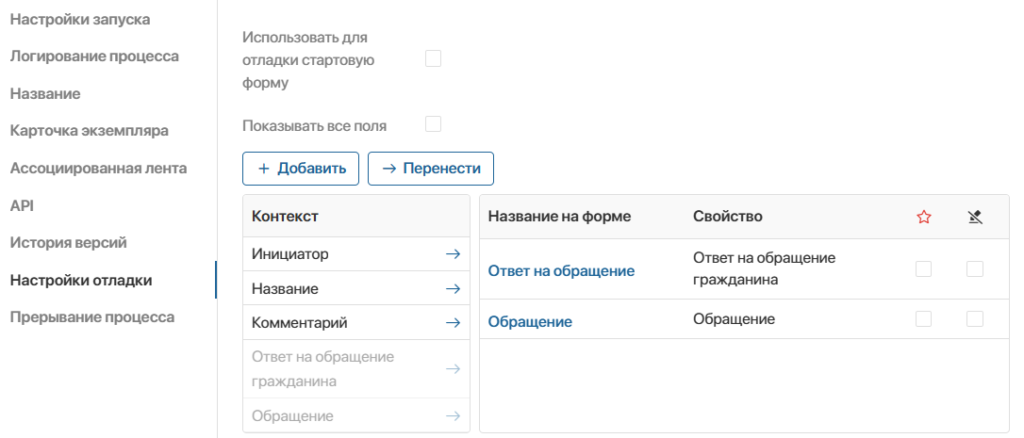Screen dimensions: 1024x438
Task: Click the Показывать все поля label
Action: pyautogui.click(x=314, y=126)
